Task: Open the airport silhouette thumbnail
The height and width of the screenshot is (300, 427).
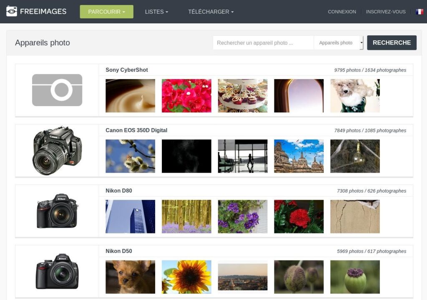Action: (243, 156)
